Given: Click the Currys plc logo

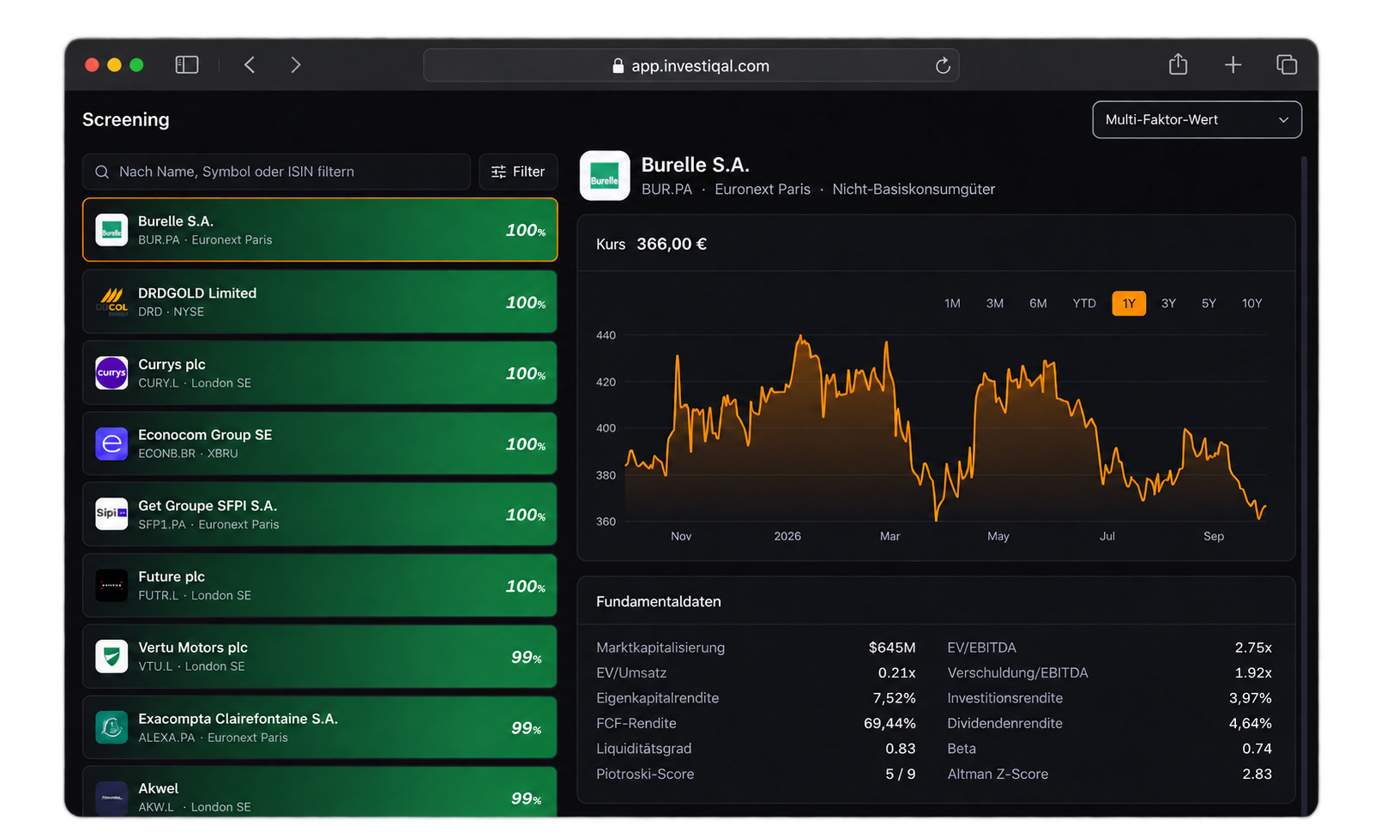Looking at the screenshot, I should tap(112, 373).
